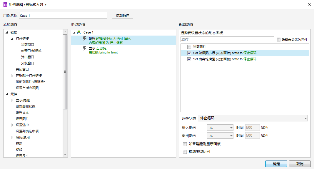Tick 推动/拉动元件 checkbox
This screenshot has width=314, height=169.
[x=185, y=152]
